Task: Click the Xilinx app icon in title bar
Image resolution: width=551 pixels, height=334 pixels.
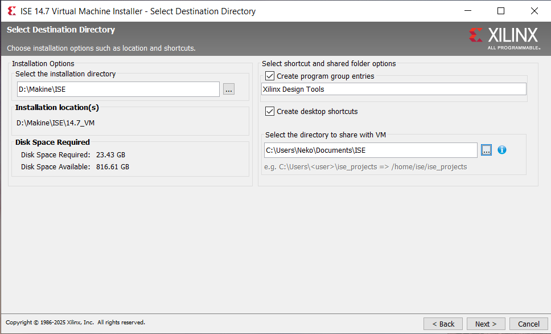Action: tap(11, 11)
